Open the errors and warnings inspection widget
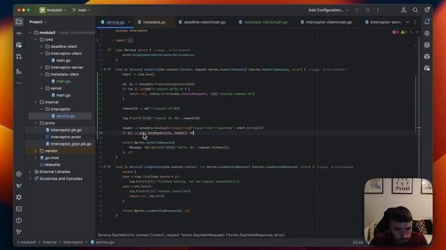This screenshot has width=446, height=250. click(x=399, y=32)
